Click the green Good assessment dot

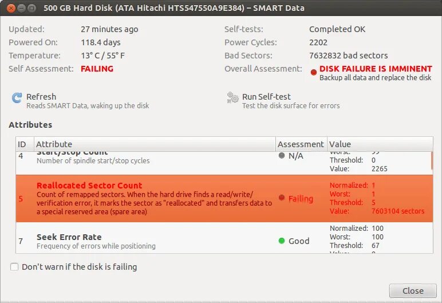point(281,241)
